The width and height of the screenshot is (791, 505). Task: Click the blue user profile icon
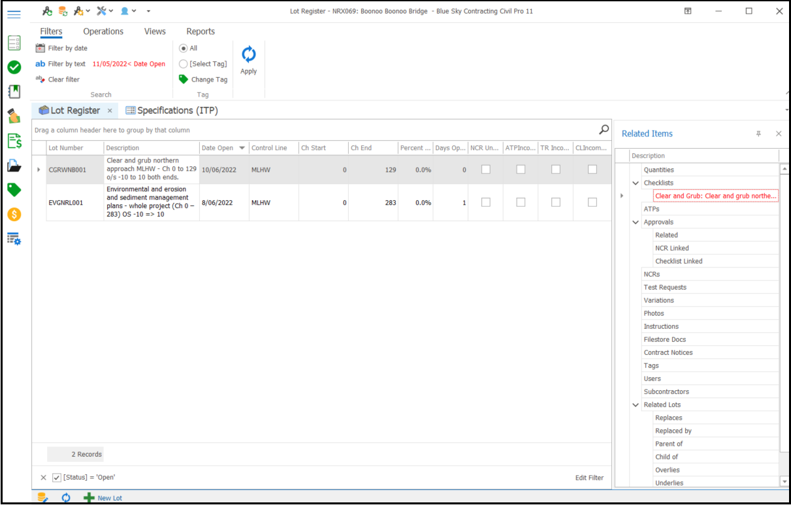(x=124, y=11)
